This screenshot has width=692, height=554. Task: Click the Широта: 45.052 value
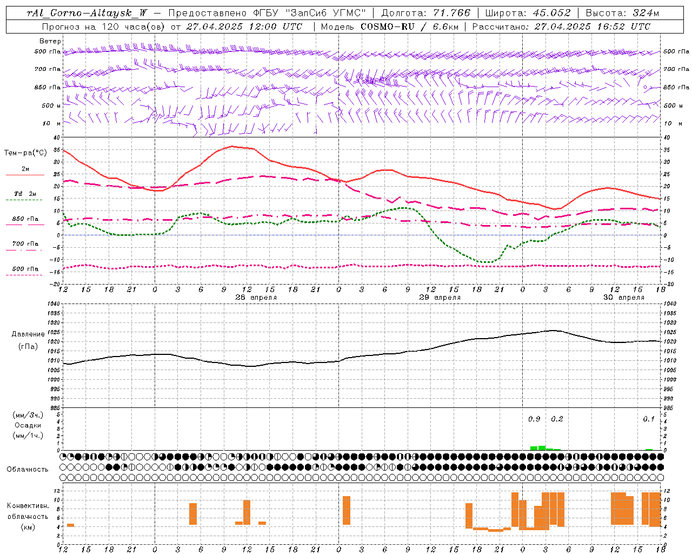click(x=528, y=12)
